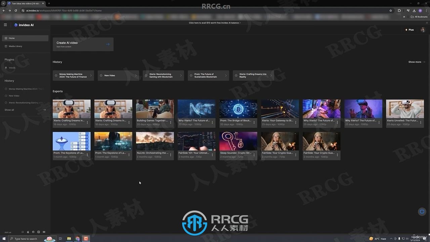This screenshot has height=242, width=430.
Task: Open the Apple app link in Join us
Action: (28, 232)
